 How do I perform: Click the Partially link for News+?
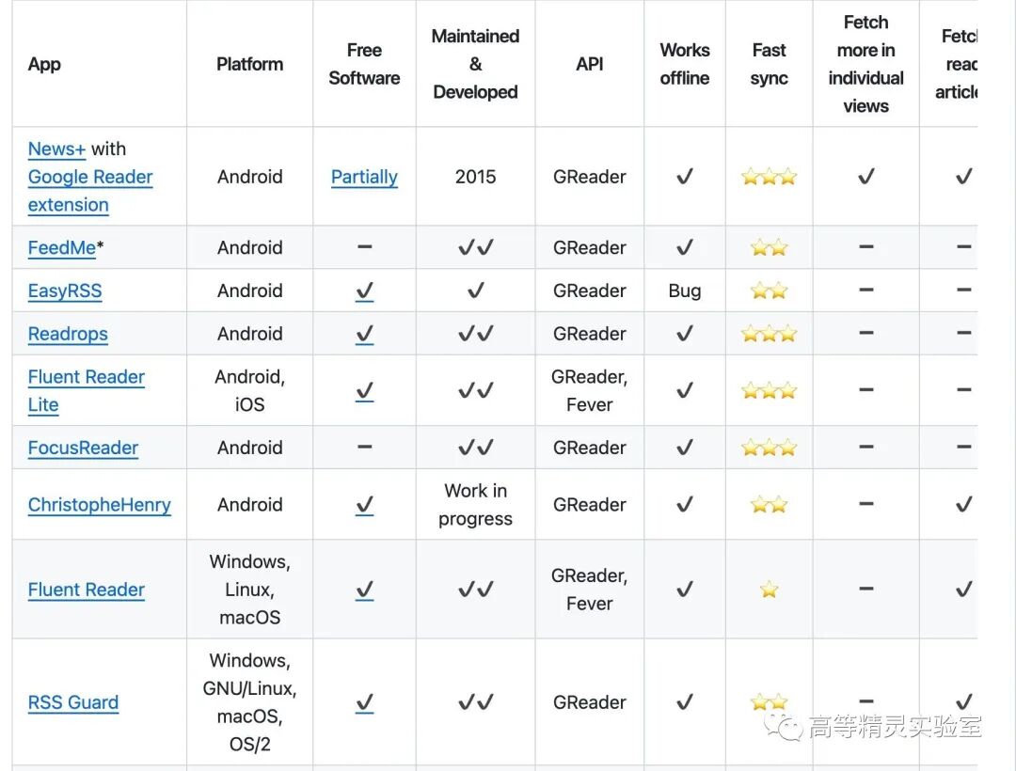364,177
